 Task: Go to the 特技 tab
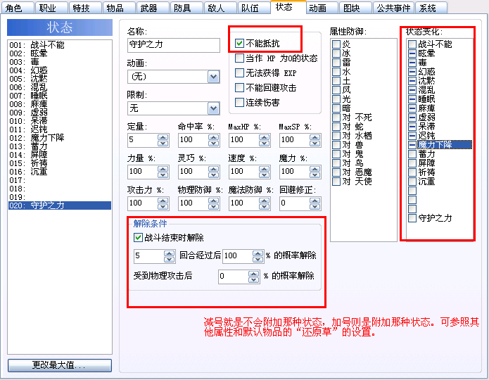tap(84, 8)
